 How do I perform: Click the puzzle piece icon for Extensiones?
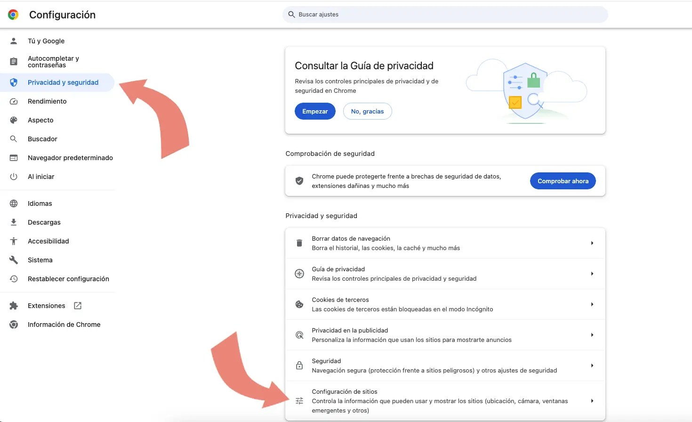14,306
